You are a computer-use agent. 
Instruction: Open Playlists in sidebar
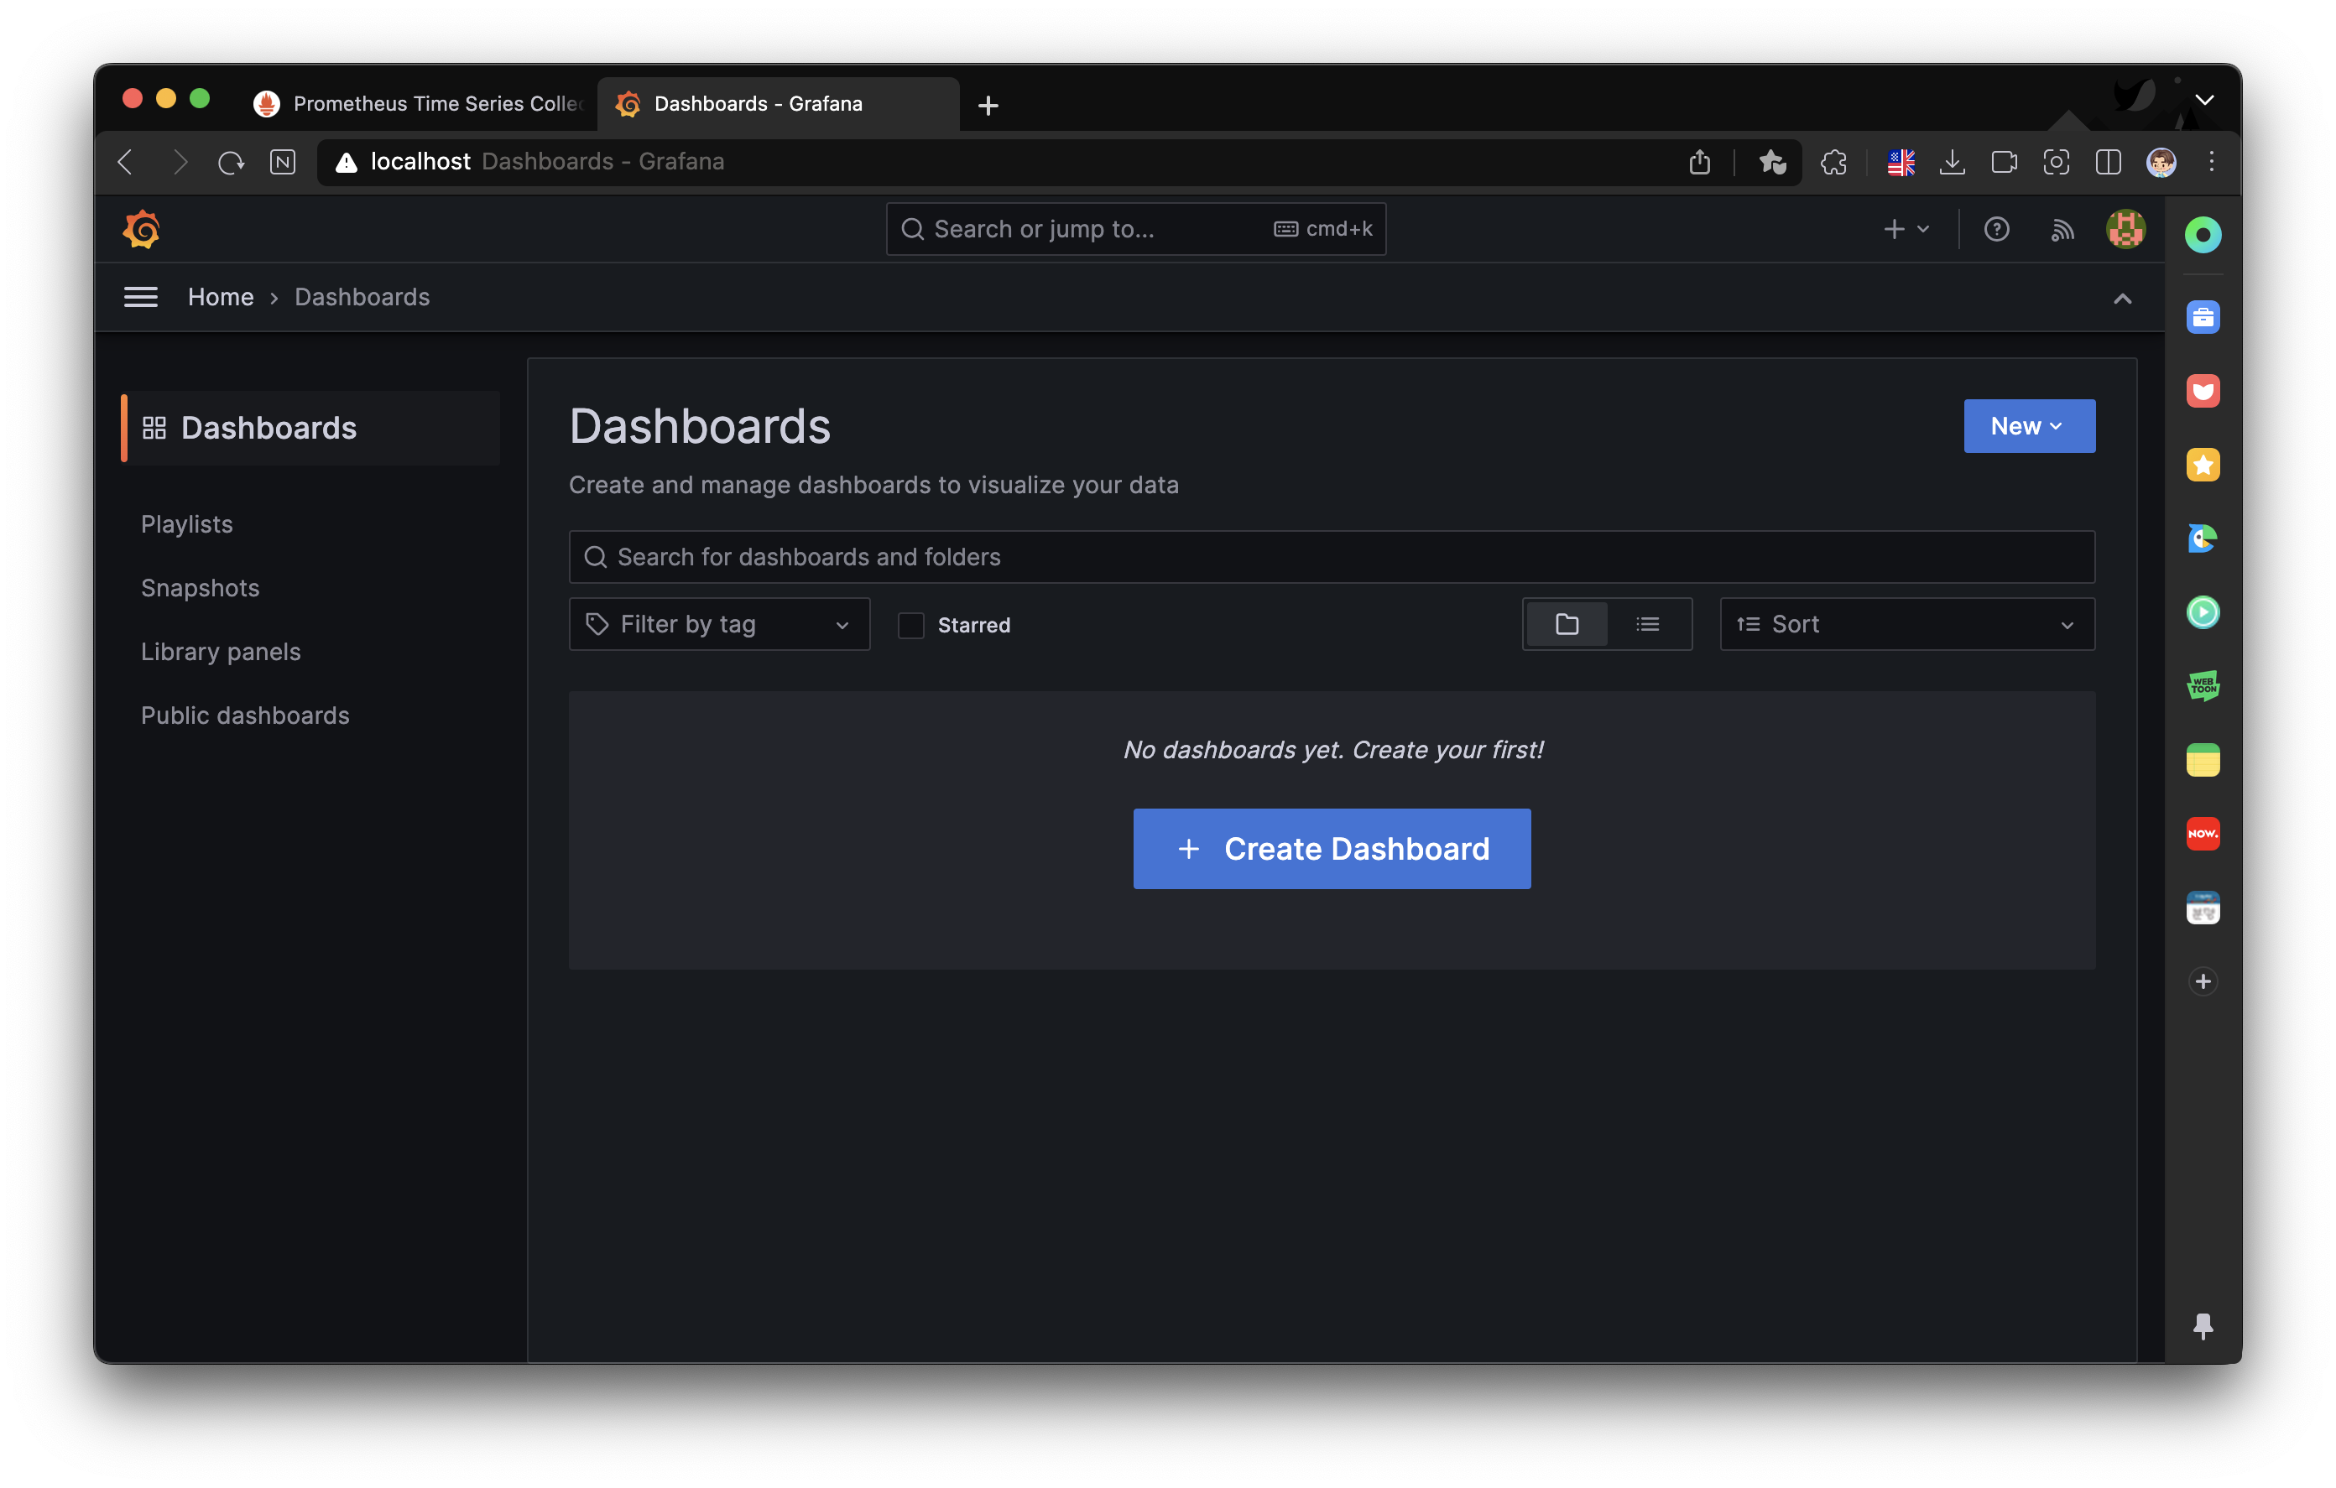(x=187, y=523)
